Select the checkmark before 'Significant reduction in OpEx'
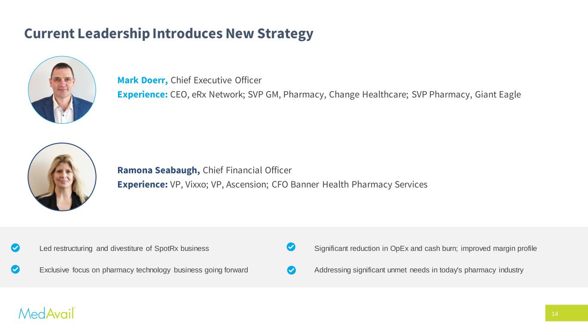Image resolution: width=588 pixels, height=330 pixels. [x=291, y=247]
